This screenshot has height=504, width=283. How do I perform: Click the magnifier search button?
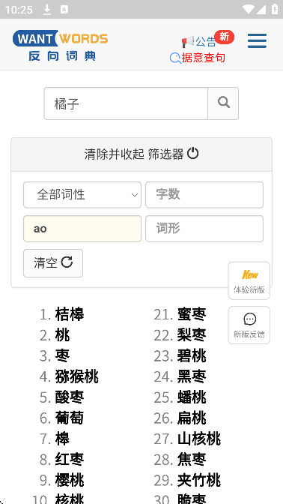click(223, 103)
